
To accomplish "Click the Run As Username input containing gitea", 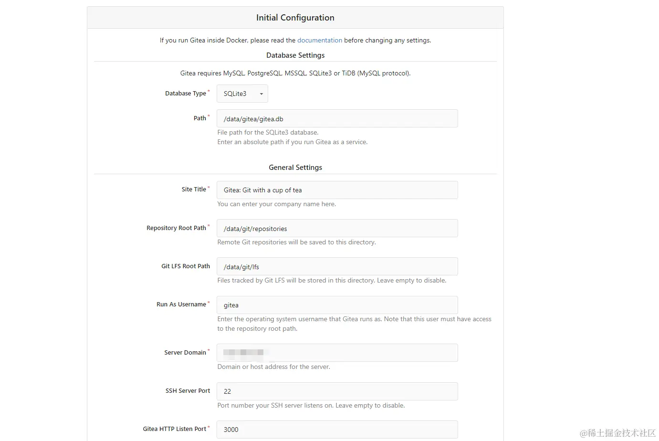I will (x=337, y=305).
